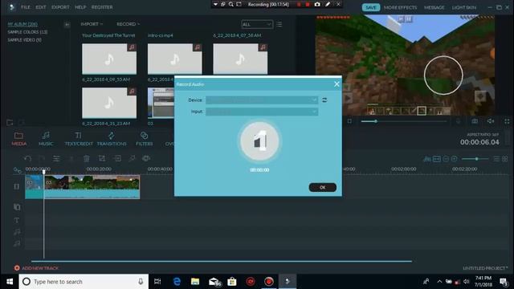This screenshot has width=514, height=289.
Task: Click the record voiceover microphone under the preview
Action: pos(459,121)
